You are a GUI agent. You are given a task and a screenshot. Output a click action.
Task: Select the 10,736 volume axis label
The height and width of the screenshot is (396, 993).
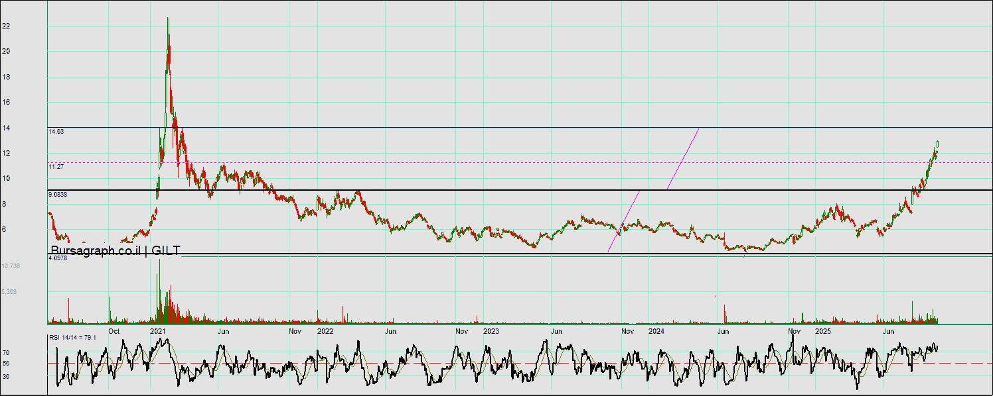coord(13,266)
